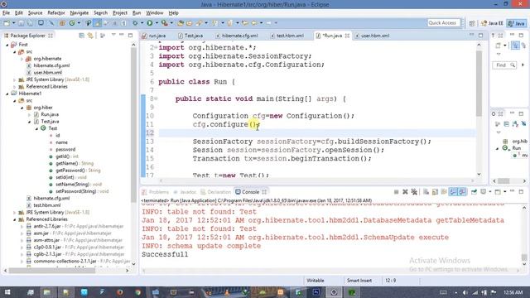Expand the org.hibernate package in First
Viewport: 530px width, 298px height.
(x=22, y=59)
